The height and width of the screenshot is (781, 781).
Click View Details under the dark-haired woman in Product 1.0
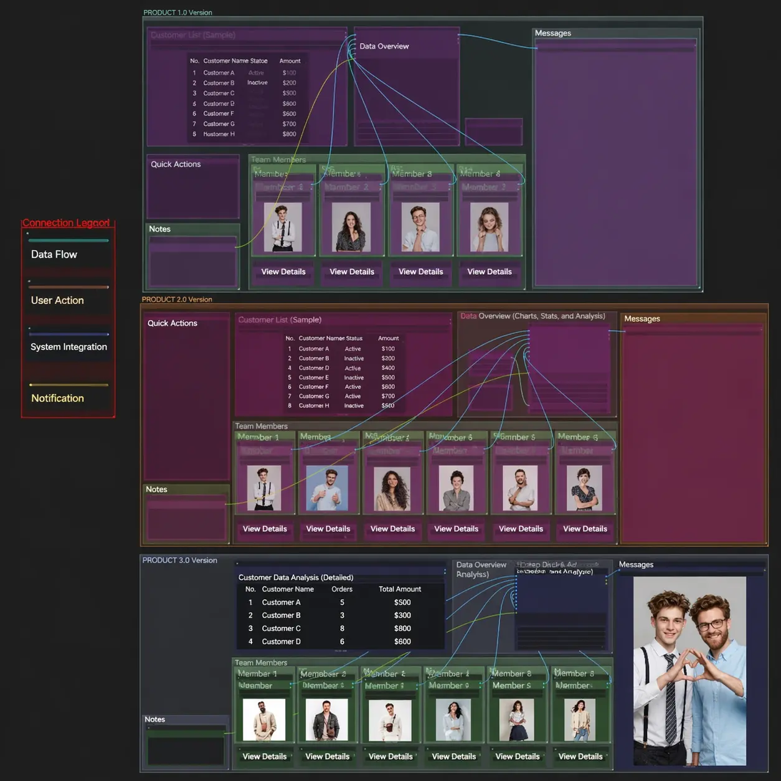(x=352, y=272)
